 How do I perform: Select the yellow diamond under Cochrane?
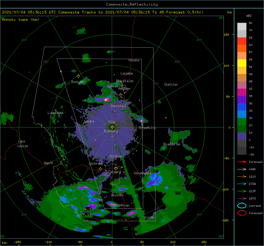(101, 169)
